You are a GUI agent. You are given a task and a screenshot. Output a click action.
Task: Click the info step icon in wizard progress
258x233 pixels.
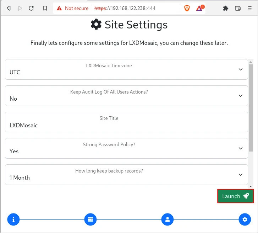point(13,219)
